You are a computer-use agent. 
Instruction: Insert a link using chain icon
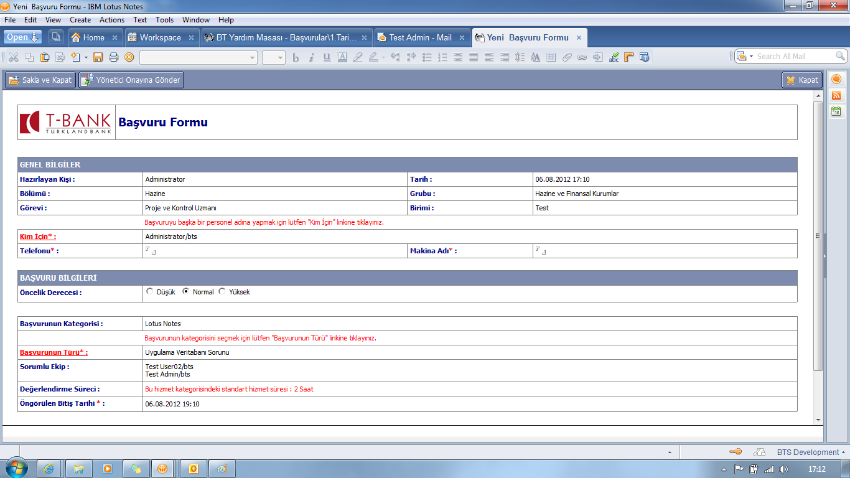pyautogui.click(x=582, y=57)
